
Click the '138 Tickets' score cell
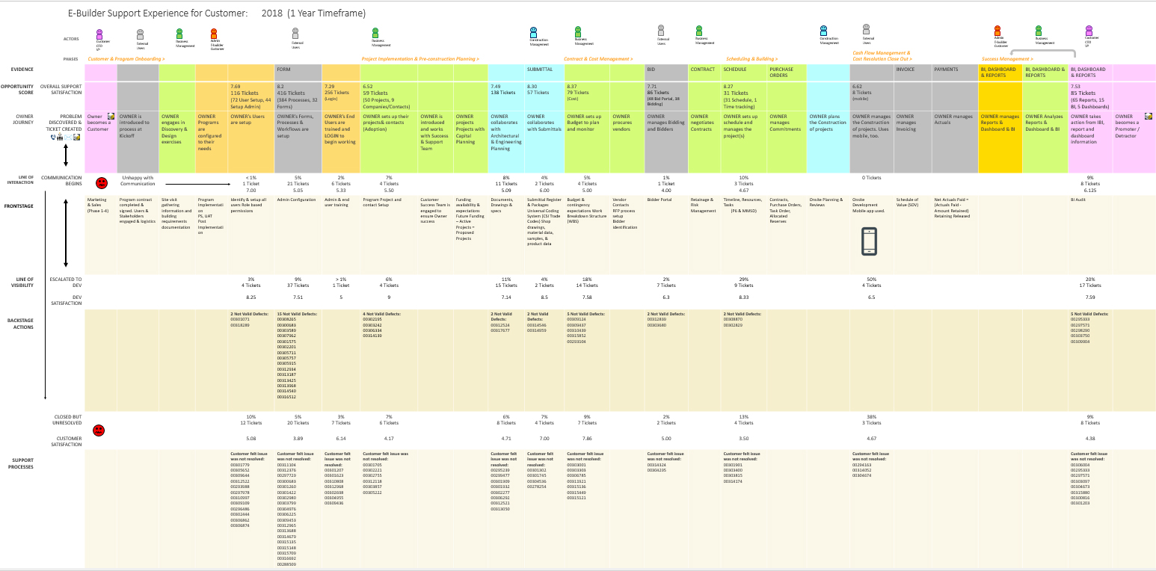[506, 96]
